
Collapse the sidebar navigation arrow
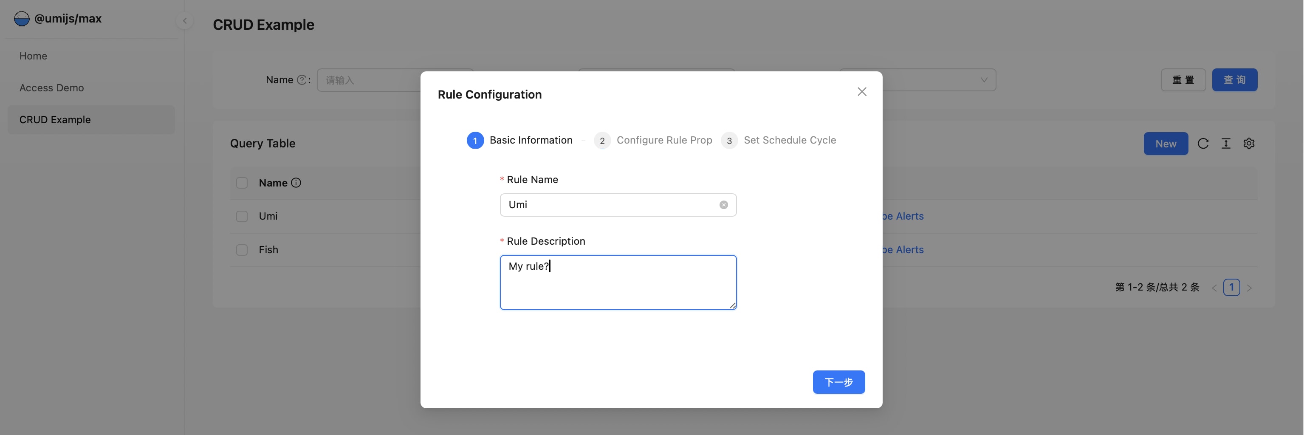[184, 21]
